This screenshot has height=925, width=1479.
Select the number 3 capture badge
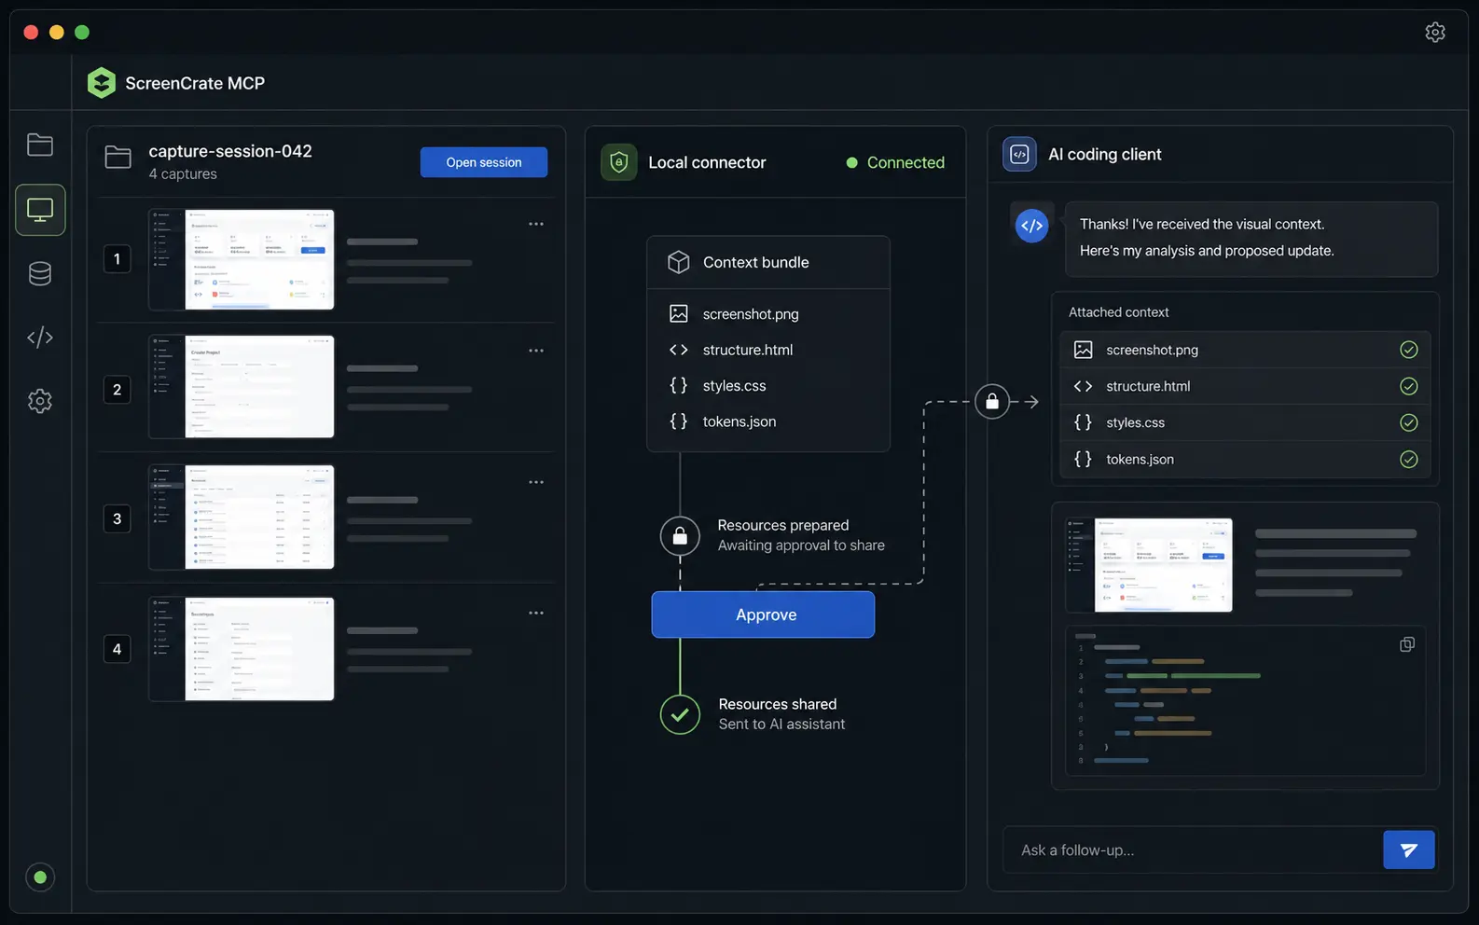[x=117, y=518]
